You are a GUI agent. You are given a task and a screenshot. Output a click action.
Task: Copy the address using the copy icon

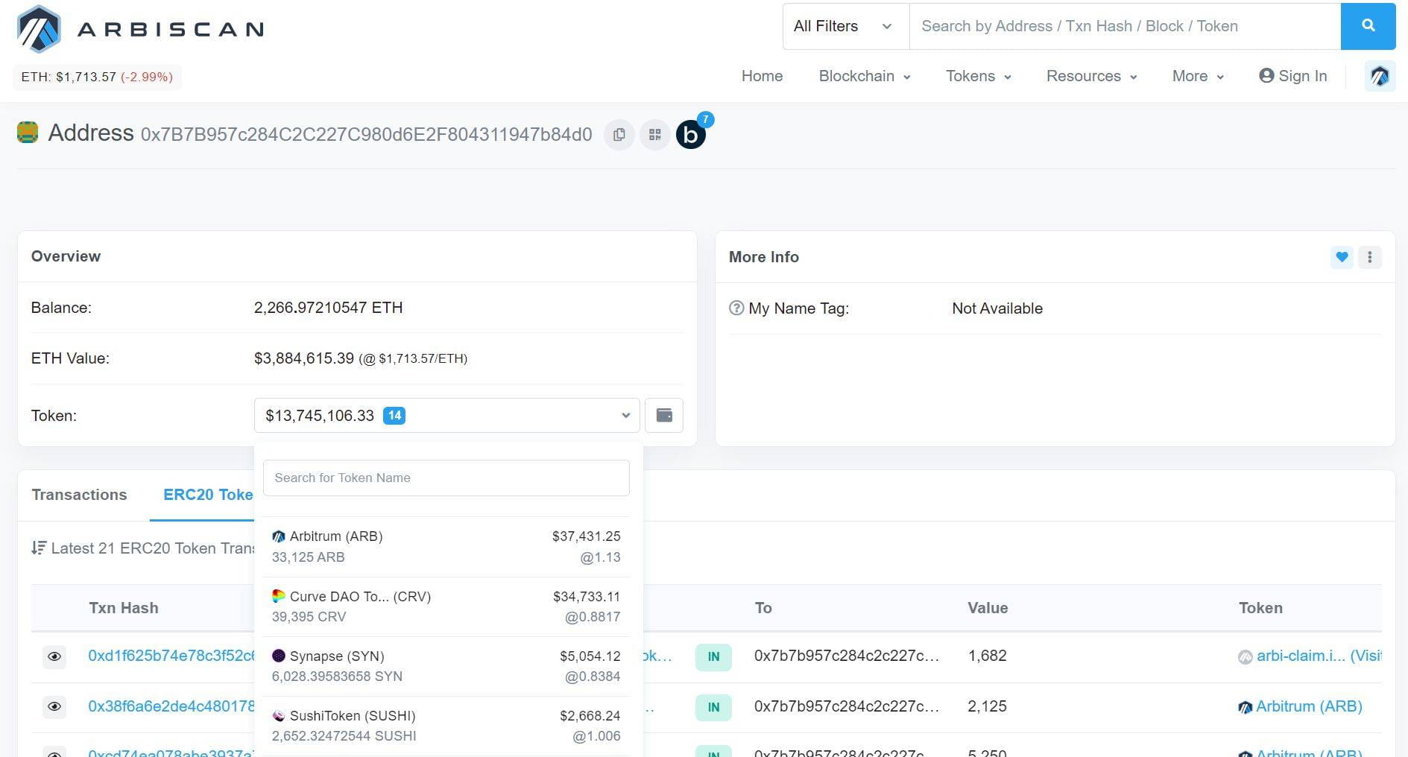point(619,134)
